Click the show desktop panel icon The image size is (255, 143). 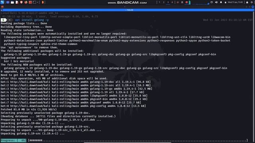click(8, 2)
